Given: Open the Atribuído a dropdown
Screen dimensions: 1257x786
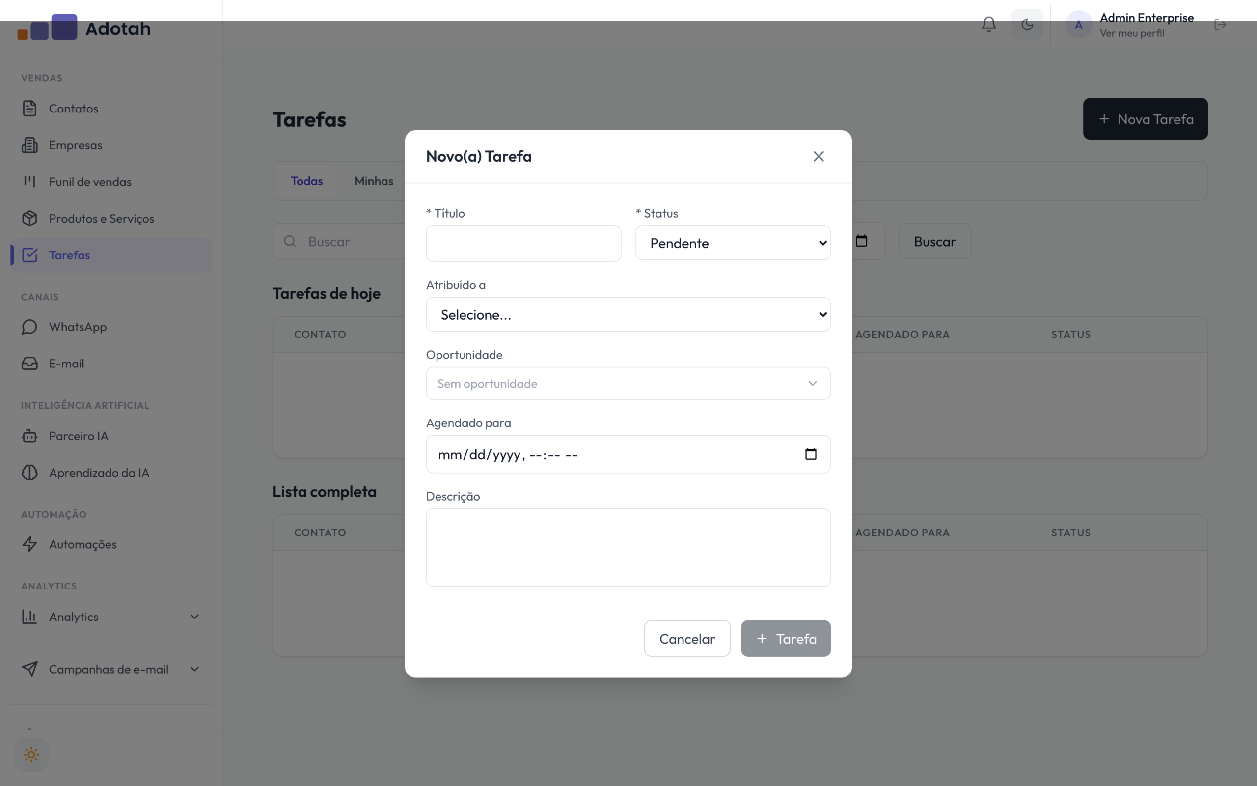Looking at the screenshot, I should 628,314.
